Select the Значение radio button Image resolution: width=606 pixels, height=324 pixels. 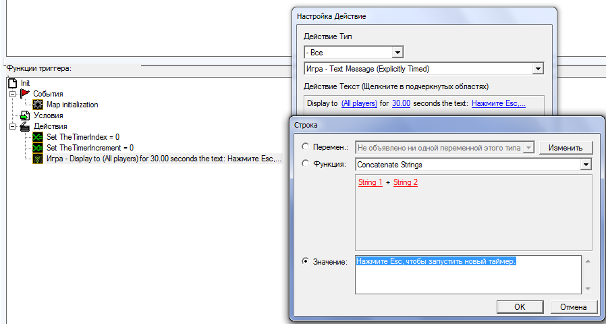[x=305, y=261]
